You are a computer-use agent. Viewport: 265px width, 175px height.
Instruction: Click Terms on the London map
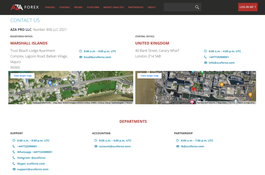232,103
